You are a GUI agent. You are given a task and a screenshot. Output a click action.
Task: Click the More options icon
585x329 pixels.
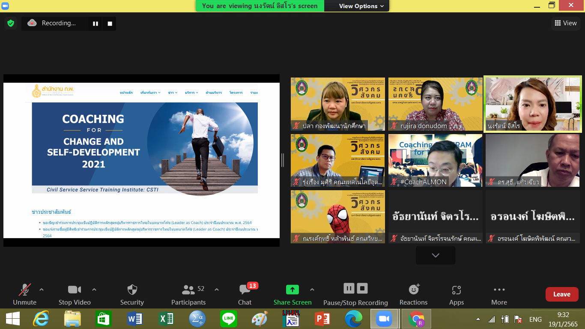pos(499,290)
